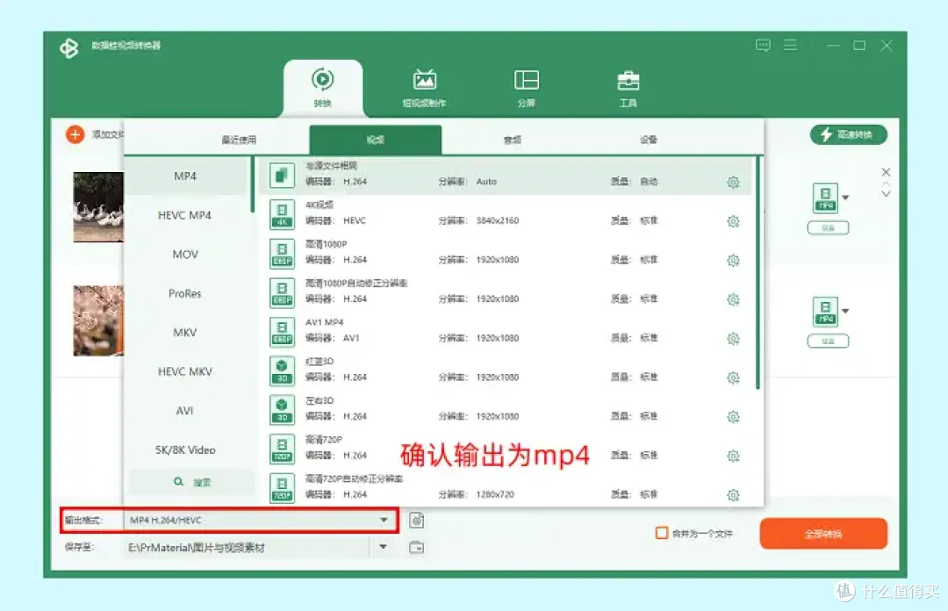Viewport: 948px width, 611px height.
Task: Click the high-speed conversion lightning button
Action: (849, 134)
